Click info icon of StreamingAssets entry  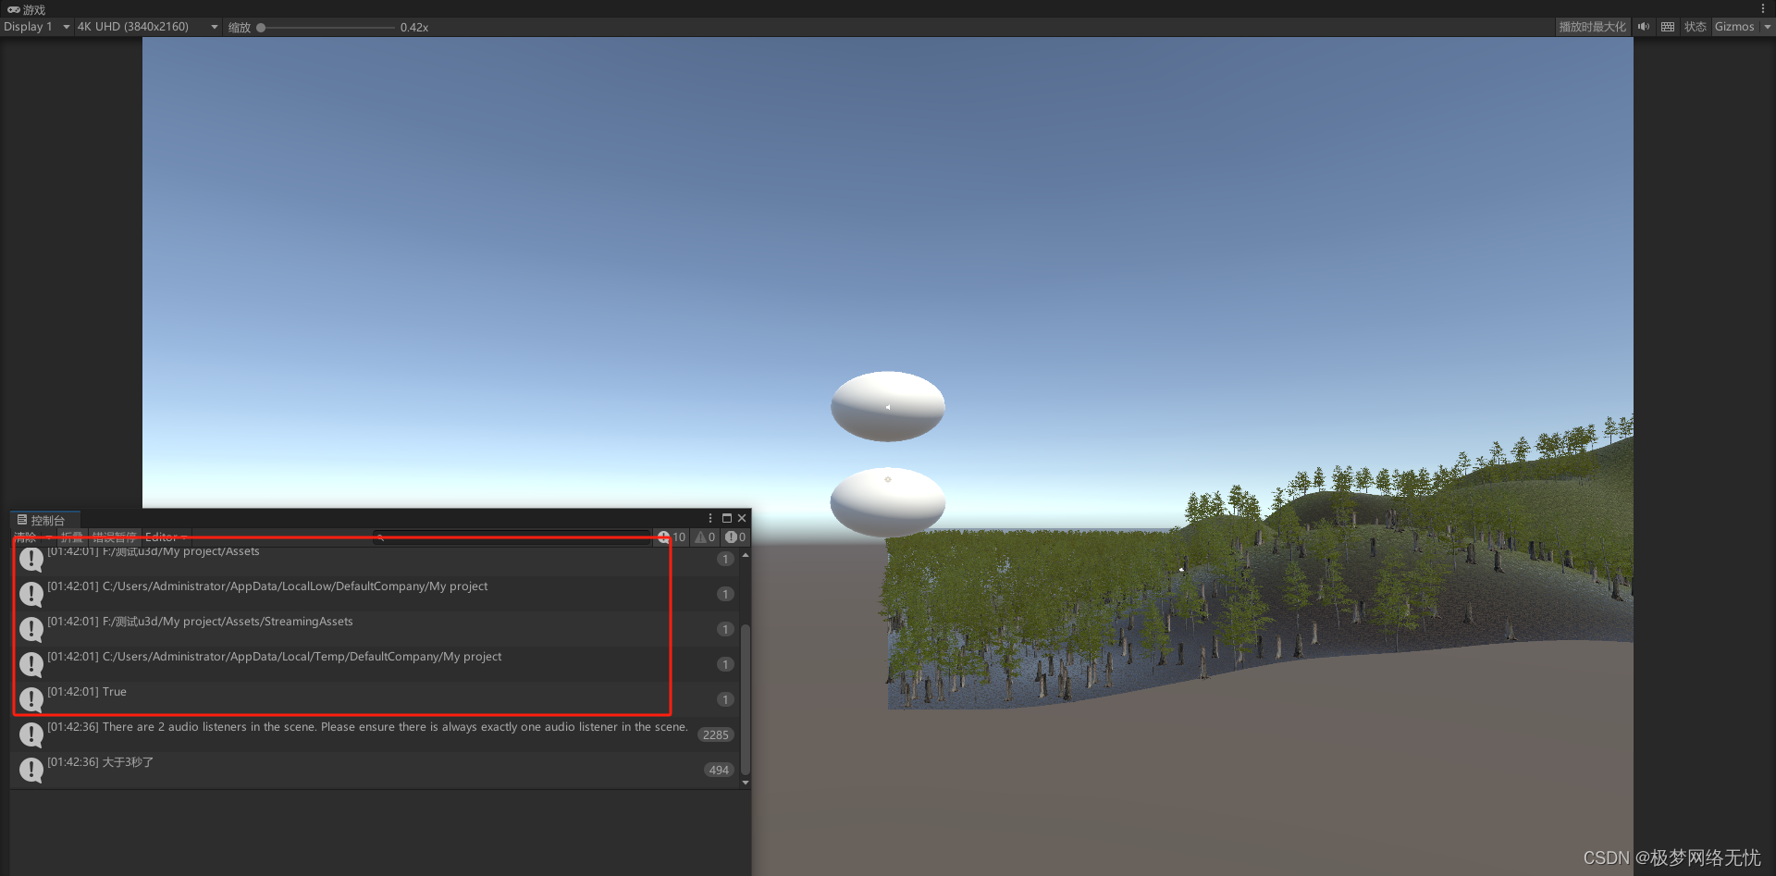31,629
